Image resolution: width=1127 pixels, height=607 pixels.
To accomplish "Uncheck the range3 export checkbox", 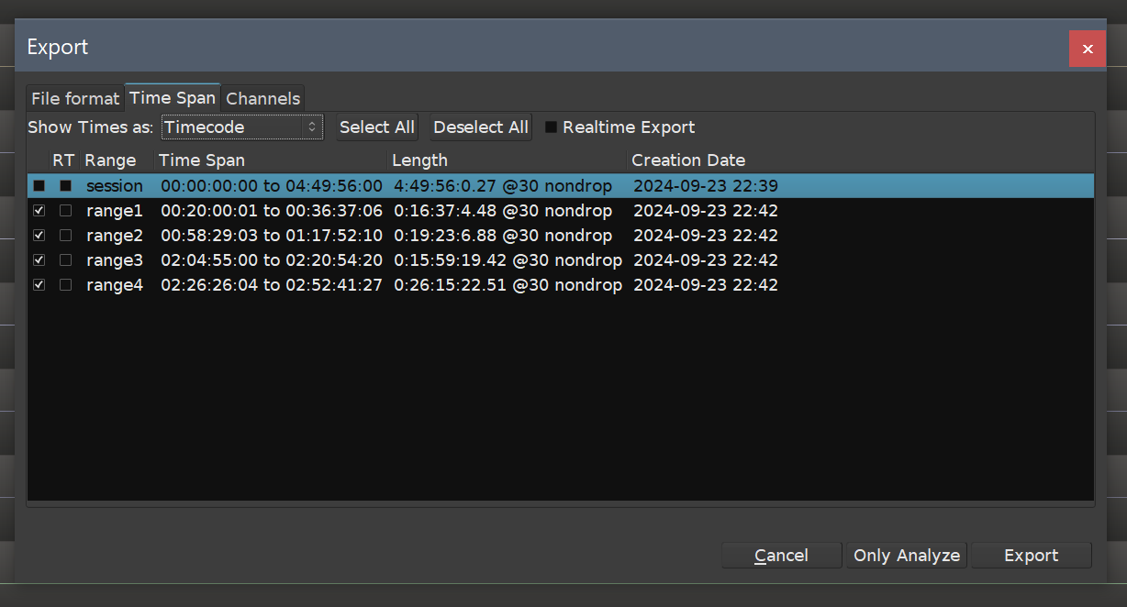I will pos(39,260).
